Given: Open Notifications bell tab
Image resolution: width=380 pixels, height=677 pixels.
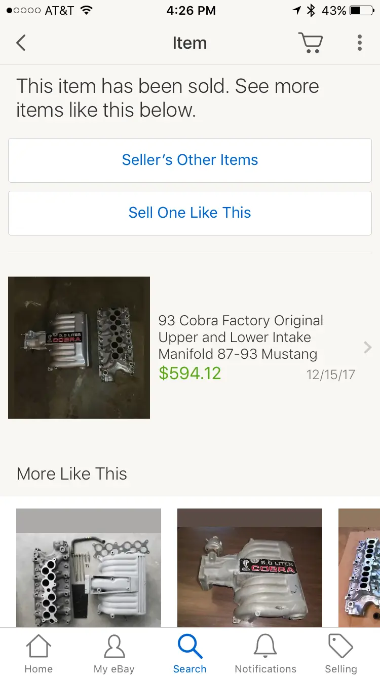Looking at the screenshot, I should (x=265, y=655).
